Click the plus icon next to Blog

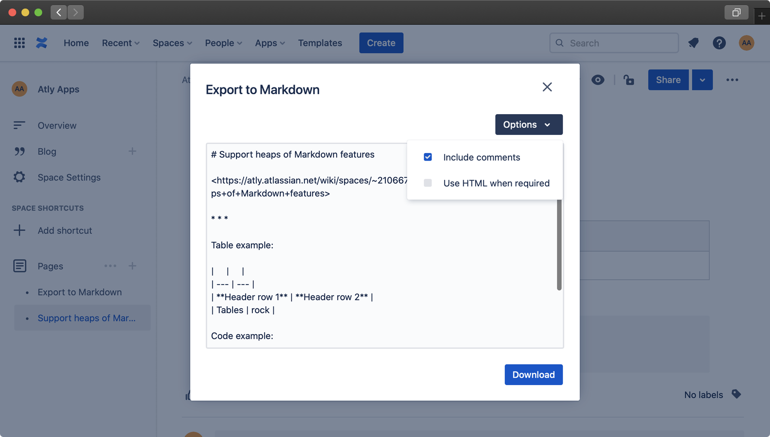(132, 151)
